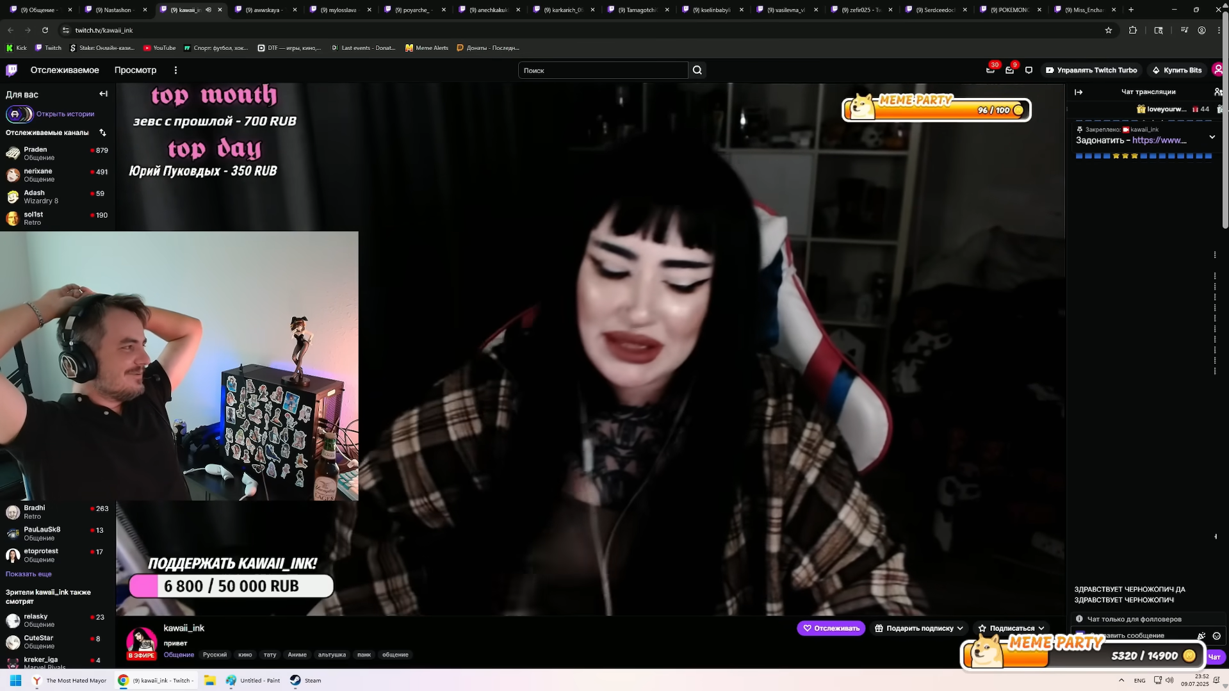This screenshot has height=691, width=1229.
Task: Sort followed channels with the arrows icon
Action: point(102,133)
